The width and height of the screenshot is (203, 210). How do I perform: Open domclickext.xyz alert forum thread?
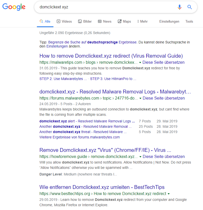[x=87, y=121]
